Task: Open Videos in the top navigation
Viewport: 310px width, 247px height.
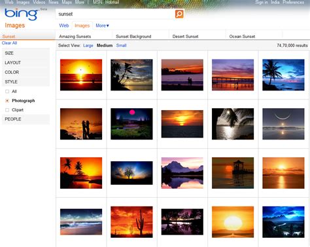Action: [39, 2]
